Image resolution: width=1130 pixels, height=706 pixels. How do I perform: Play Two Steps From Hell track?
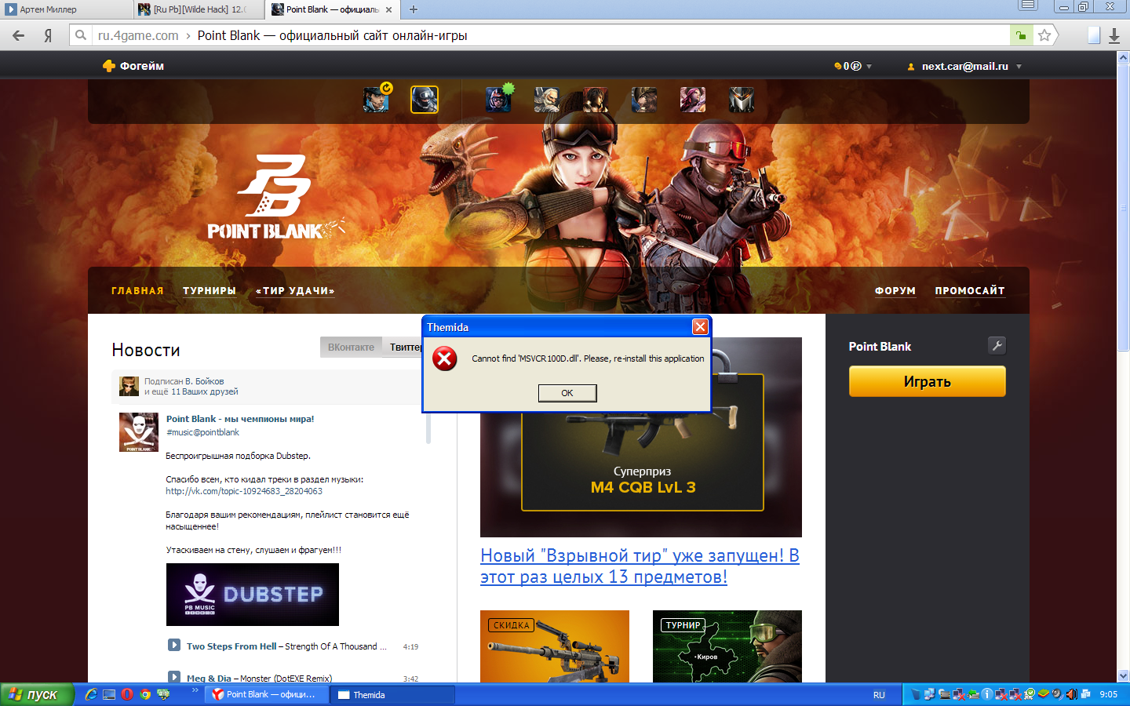coord(174,645)
